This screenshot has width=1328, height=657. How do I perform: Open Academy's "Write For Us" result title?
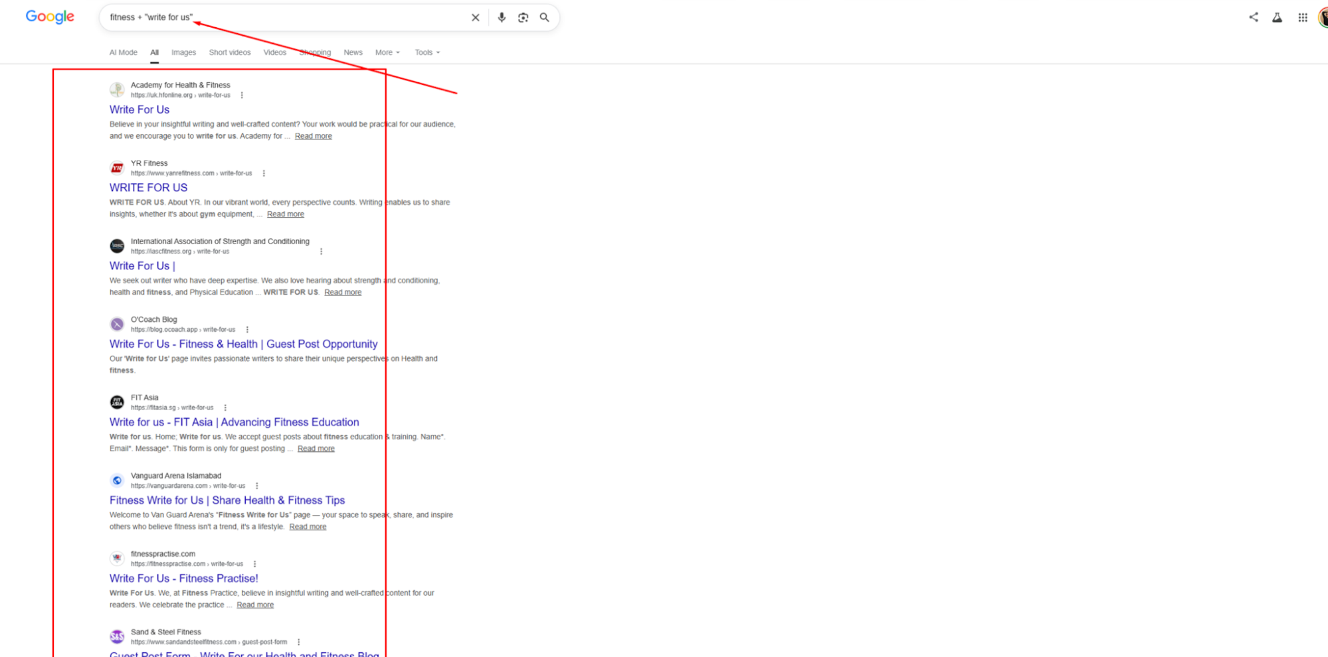pyautogui.click(x=140, y=110)
